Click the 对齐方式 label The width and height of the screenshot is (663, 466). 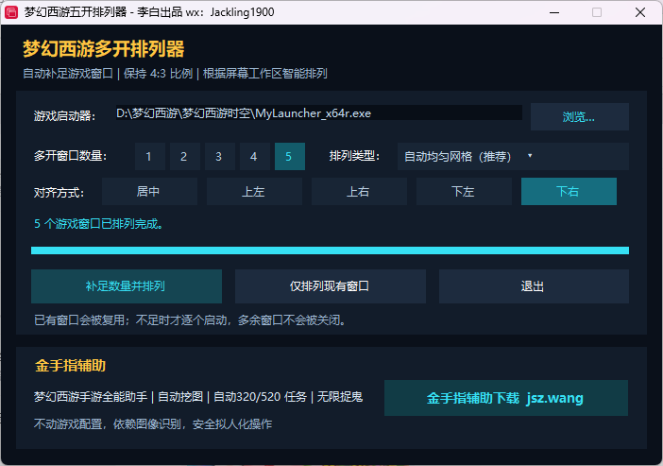[x=59, y=193]
